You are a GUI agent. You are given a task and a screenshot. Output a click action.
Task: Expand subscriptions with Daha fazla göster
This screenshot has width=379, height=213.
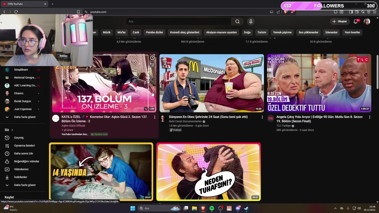(23, 117)
